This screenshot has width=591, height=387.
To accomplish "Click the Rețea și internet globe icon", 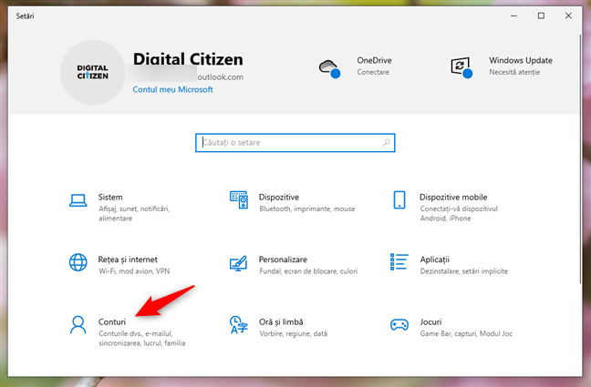I will tap(78, 264).
